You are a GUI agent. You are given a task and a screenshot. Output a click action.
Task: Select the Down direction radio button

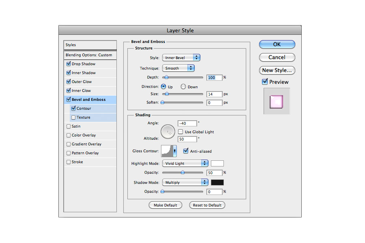183,87
